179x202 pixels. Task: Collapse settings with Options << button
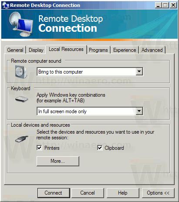click(x=158, y=193)
